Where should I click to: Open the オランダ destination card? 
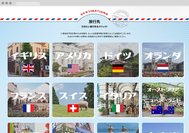(163, 60)
